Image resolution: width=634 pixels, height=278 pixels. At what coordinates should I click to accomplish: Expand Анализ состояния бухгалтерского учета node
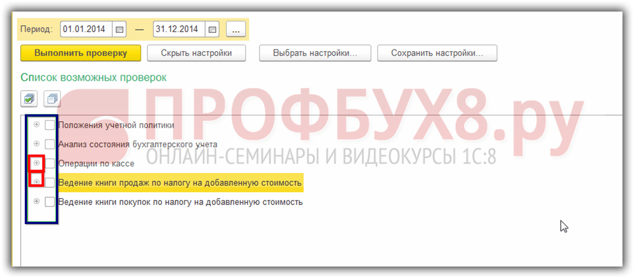click(37, 144)
